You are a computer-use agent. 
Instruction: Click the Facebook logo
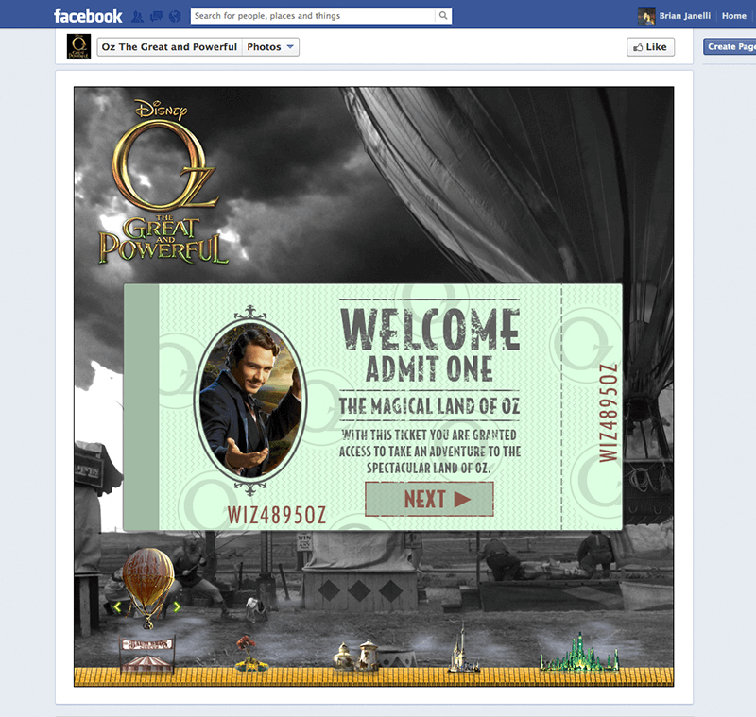88,16
